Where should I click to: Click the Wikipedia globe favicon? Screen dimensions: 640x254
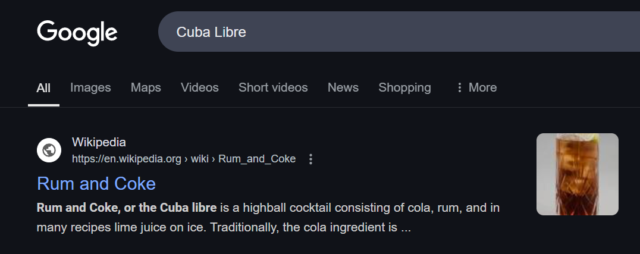[x=49, y=150]
